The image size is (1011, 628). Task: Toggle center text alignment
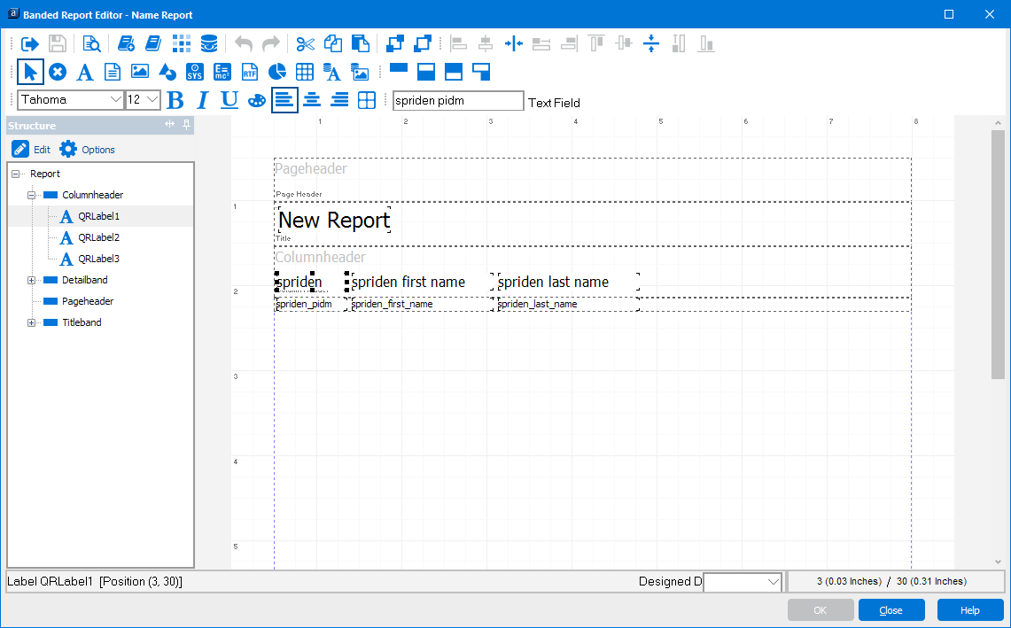pyautogui.click(x=312, y=100)
